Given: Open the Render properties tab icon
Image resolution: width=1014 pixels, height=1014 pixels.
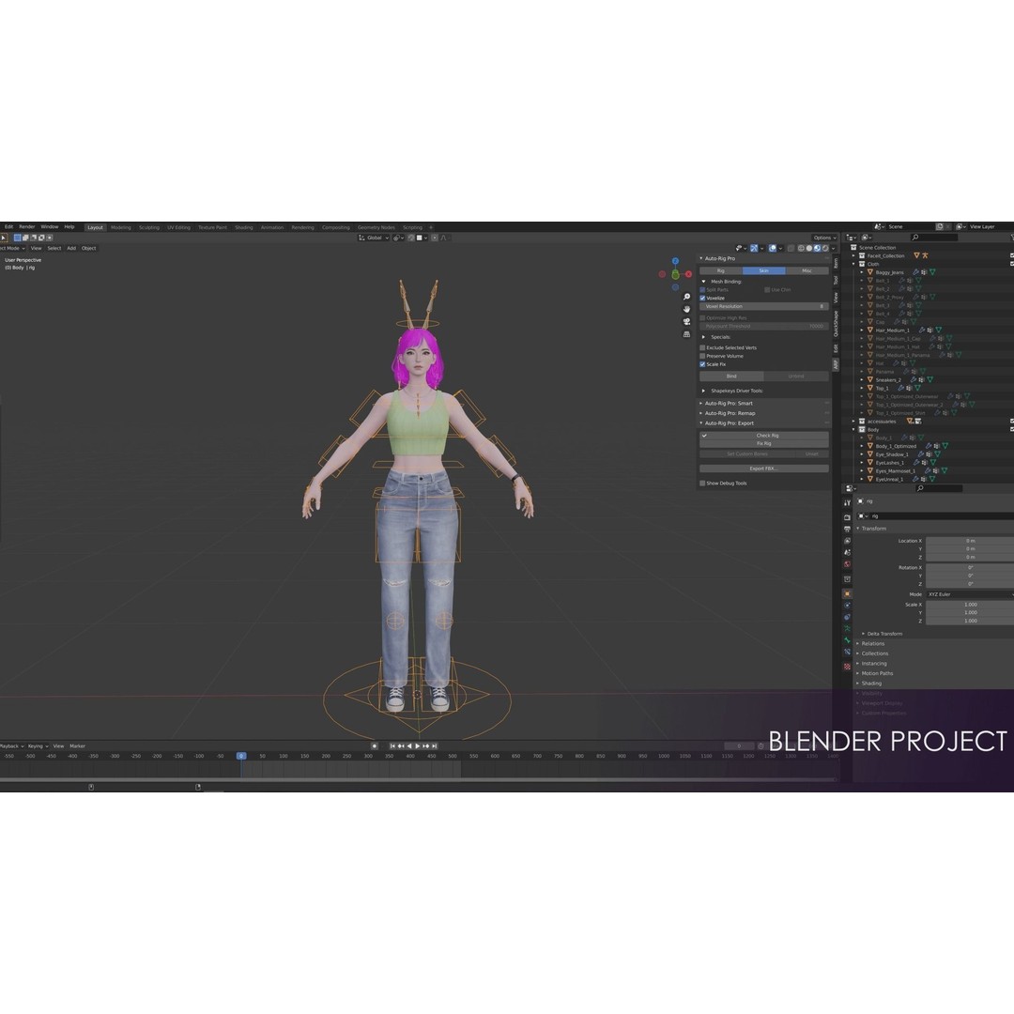Looking at the screenshot, I should [x=847, y=518].
